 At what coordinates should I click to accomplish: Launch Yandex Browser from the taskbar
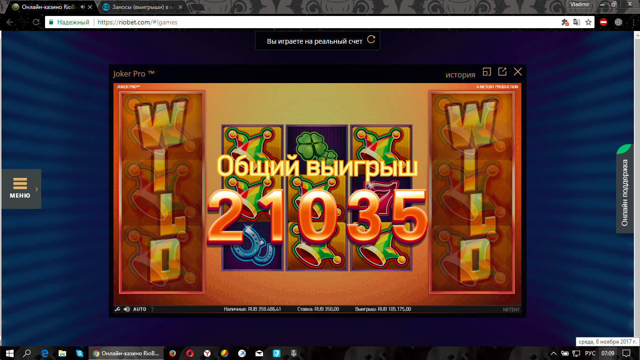point(207,353)
